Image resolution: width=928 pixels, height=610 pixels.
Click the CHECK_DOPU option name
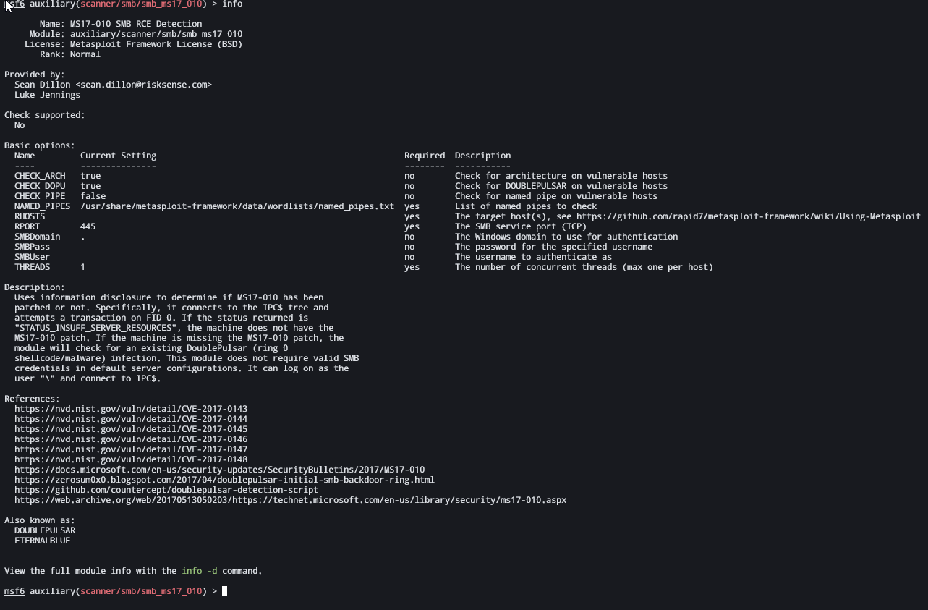click(x=40, y=186)
